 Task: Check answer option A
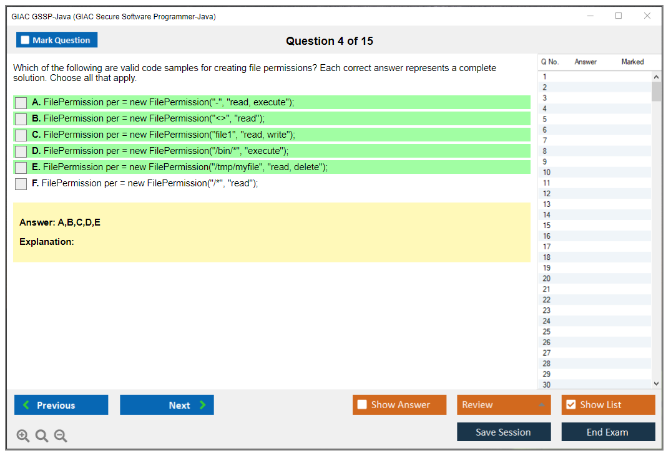[21, 102]
